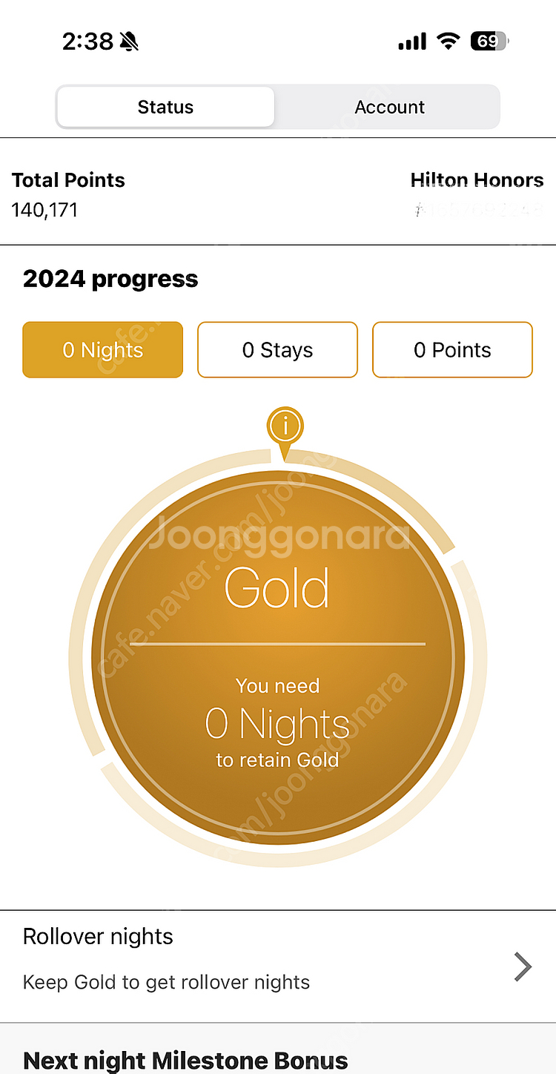Tap the blurred Hilton Honors member number
This screenshot has width=556, height=1074.
[480, 210]
